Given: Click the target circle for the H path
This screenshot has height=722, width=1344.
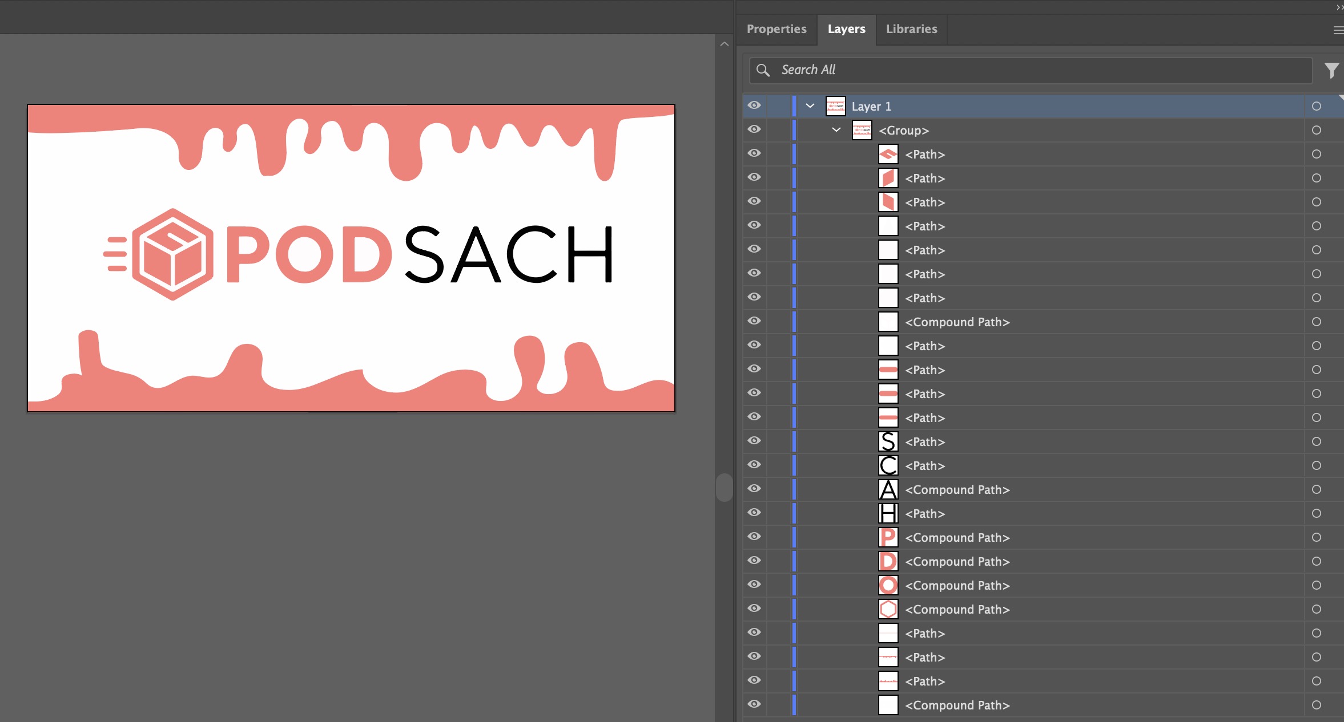Looking at the screenshot, I should (1317, 513).
